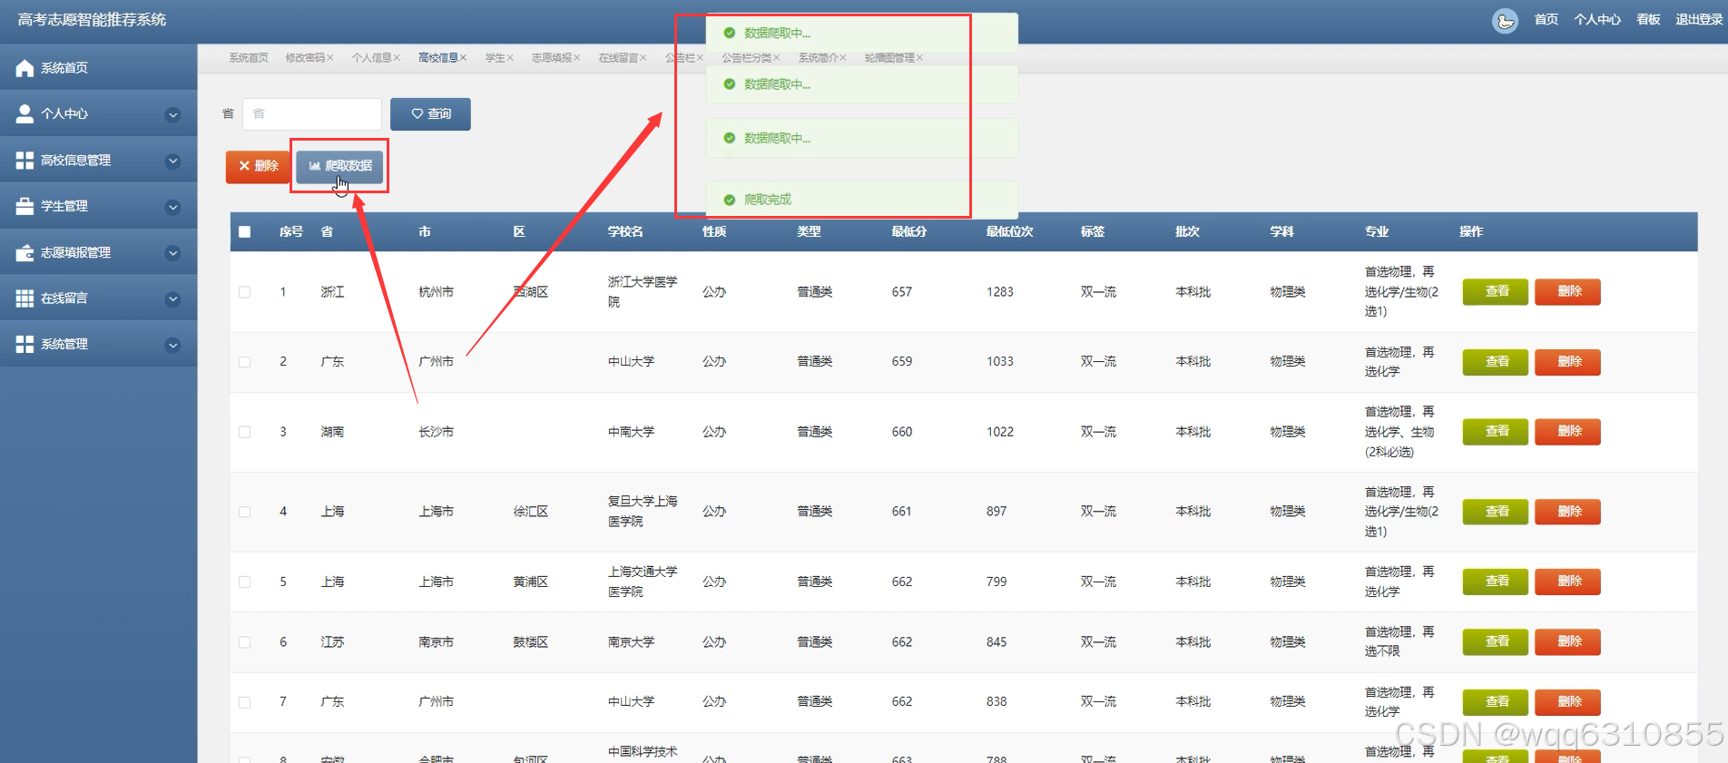
Task: Click the 系统首页 sidebar menu item
Action: [x=99, y=68]
